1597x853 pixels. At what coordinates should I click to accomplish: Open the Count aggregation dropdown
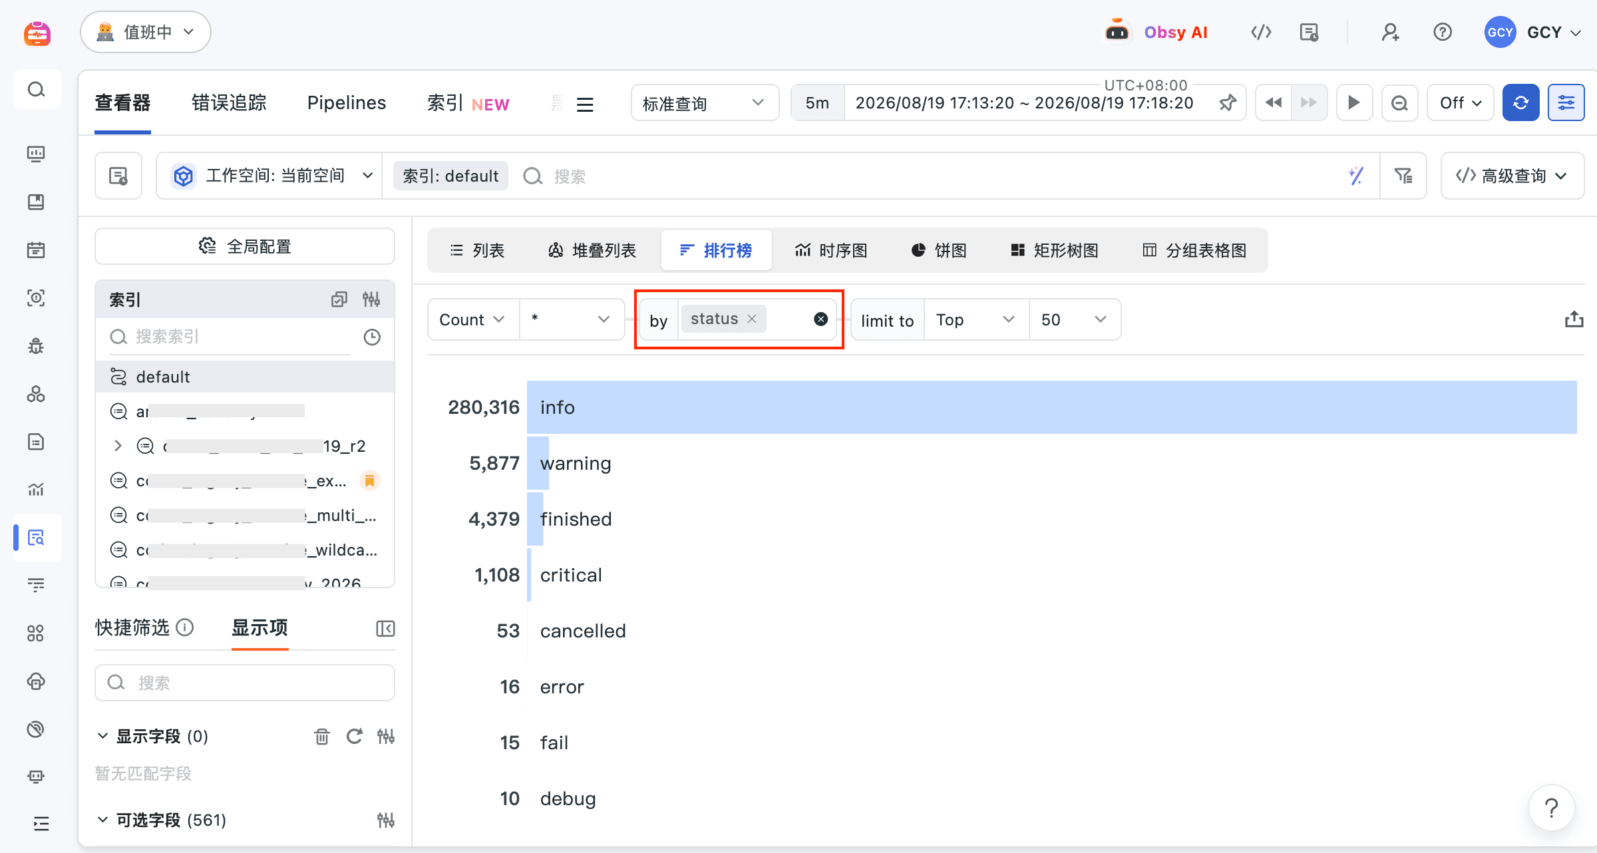pyautogui.click(x=473, y=319)
